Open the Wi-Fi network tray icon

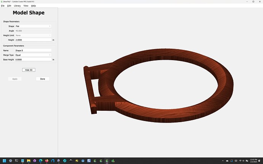click(240, 161)
